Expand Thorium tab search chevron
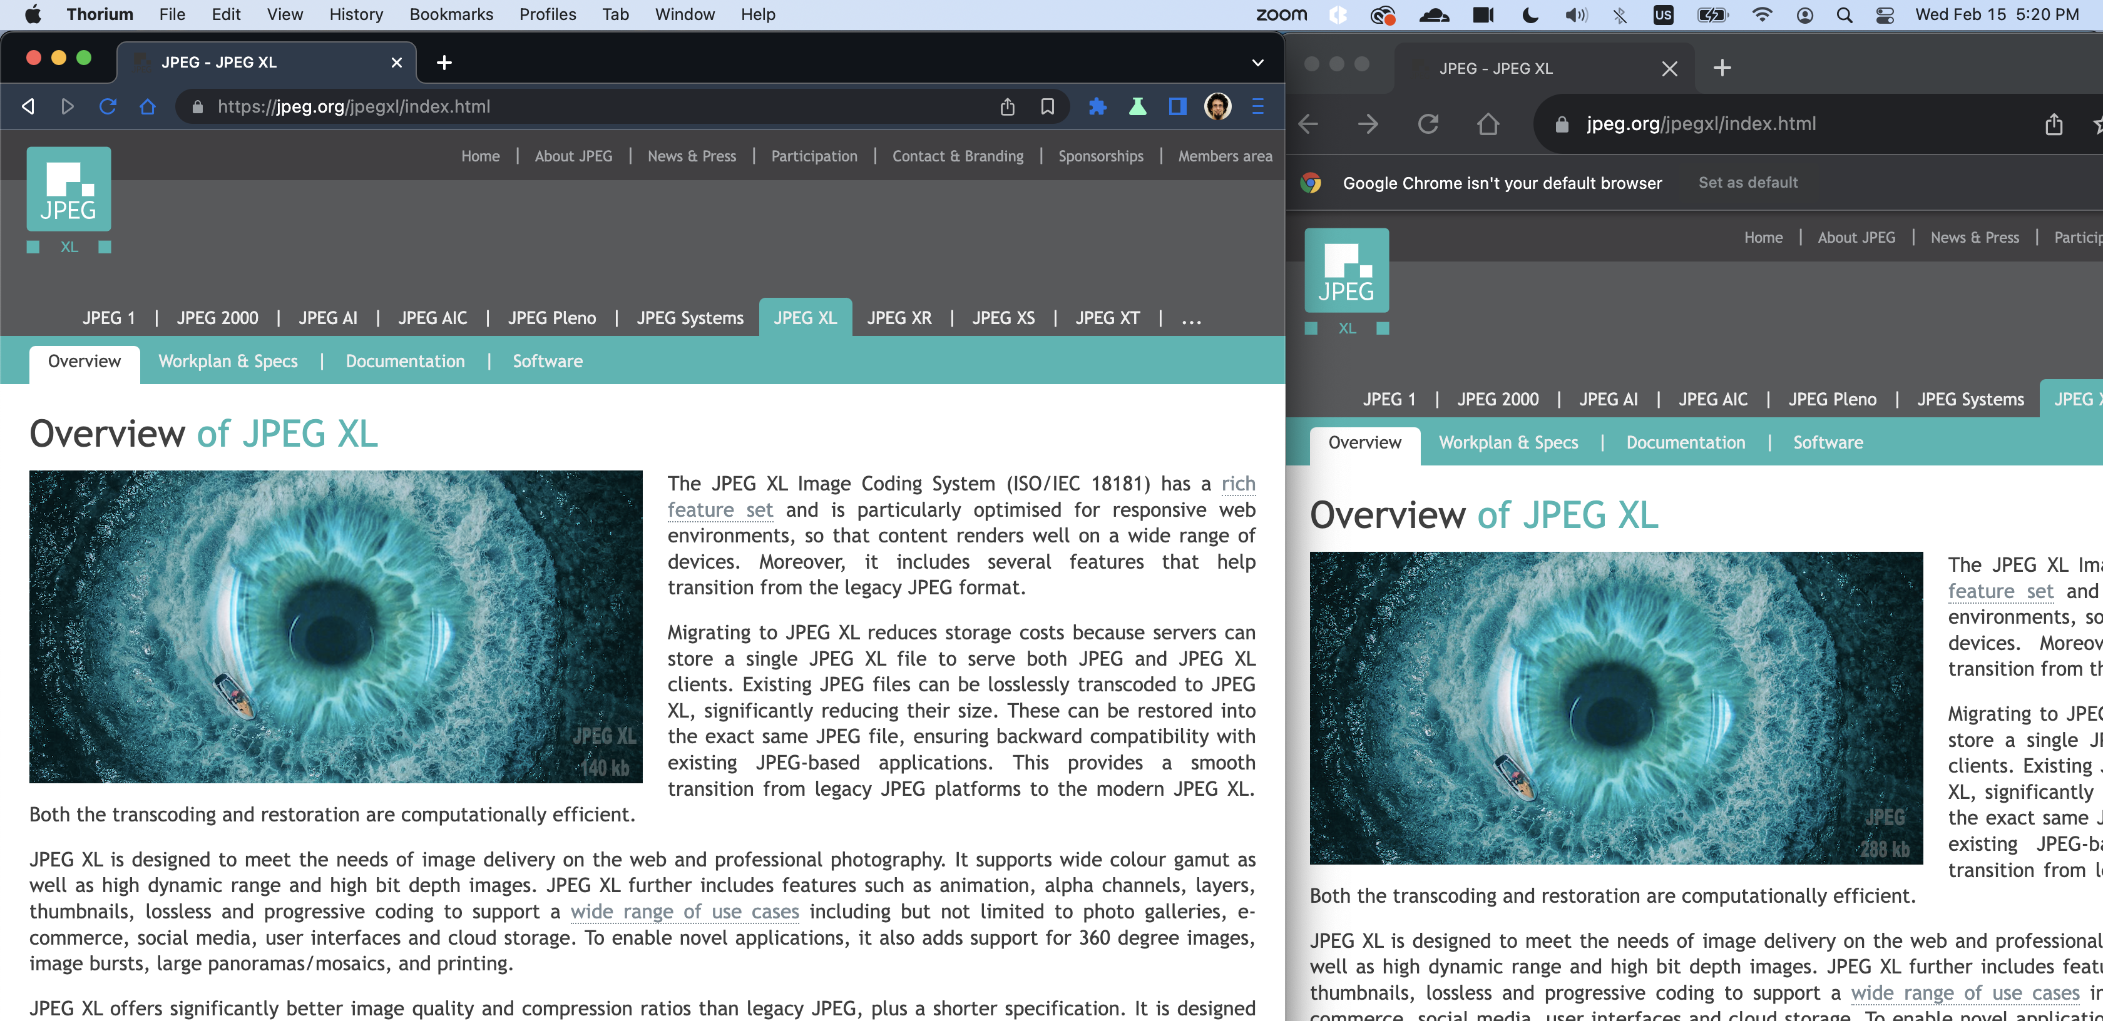This screenshot has height=1021, width=2103. 1257,63
